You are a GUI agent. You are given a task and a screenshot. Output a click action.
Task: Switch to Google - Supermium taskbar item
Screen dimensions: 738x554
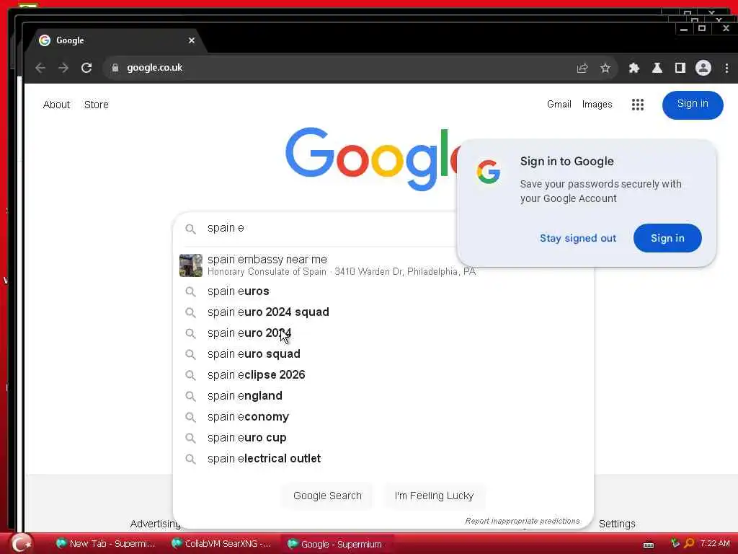tap(337, 544)
